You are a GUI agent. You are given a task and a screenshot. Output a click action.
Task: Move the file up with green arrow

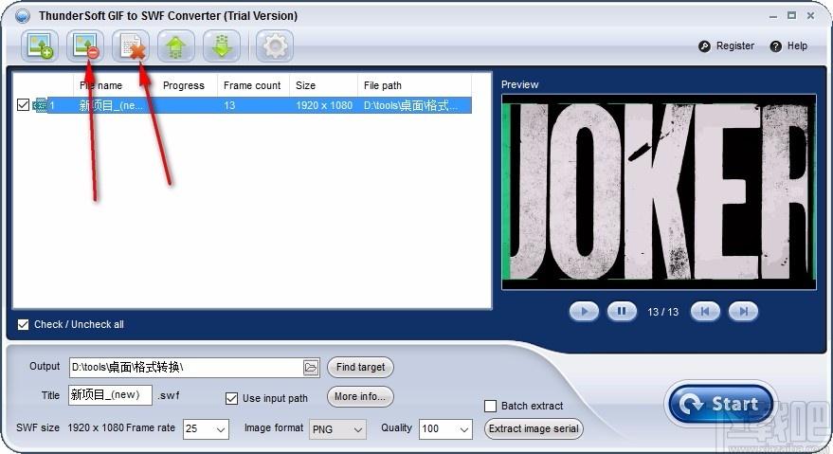click(176, 46)
